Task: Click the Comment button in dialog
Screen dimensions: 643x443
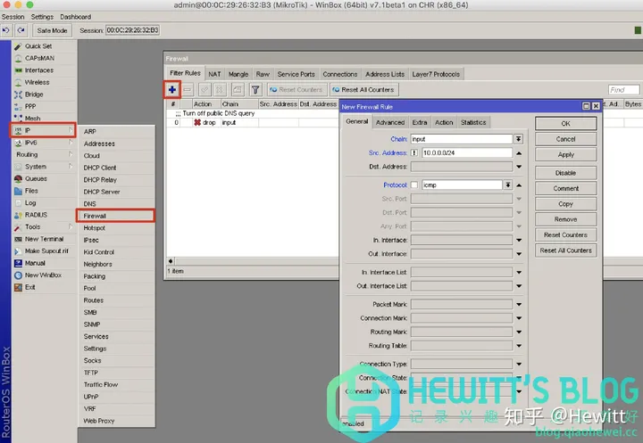Action: (x=565, y=188)
